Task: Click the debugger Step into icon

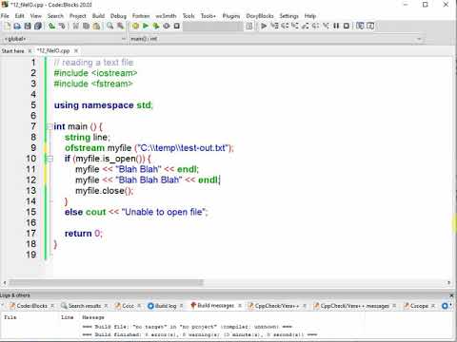Action: 295,26
